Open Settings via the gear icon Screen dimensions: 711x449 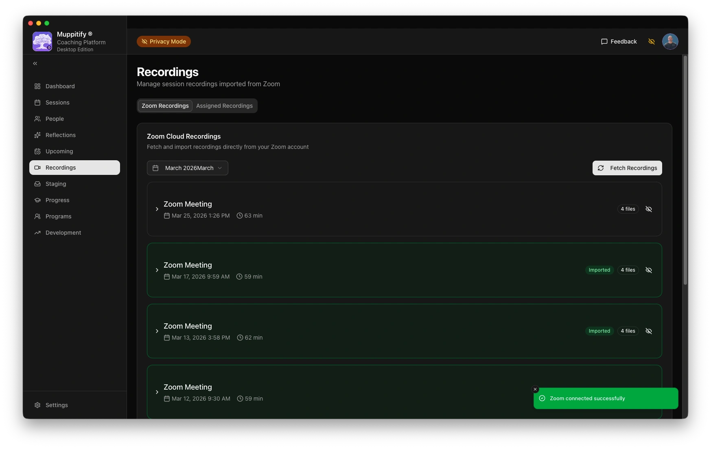[37, 405]
